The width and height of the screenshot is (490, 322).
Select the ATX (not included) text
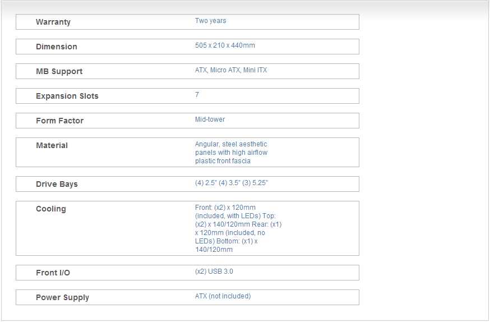click(223, 296)
